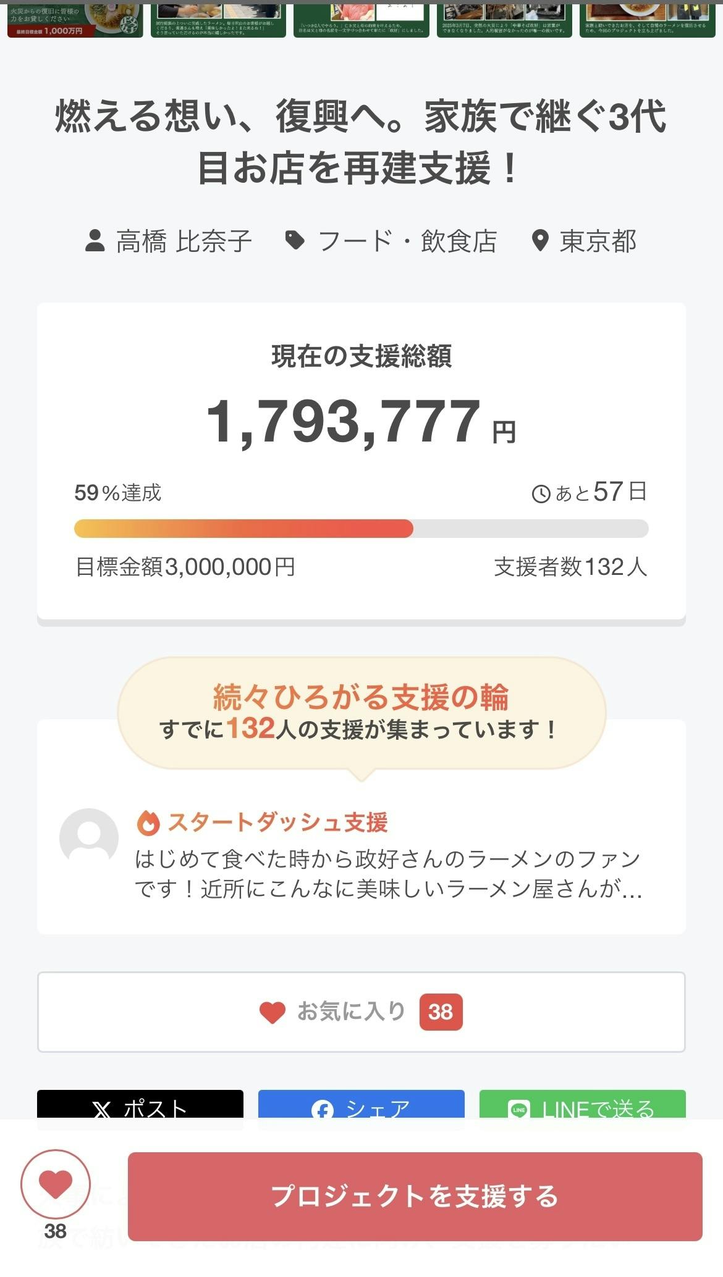Tap the round heart icon at bottom left
Viewport: 723px width, 1277px height.
click(56, 1184)
